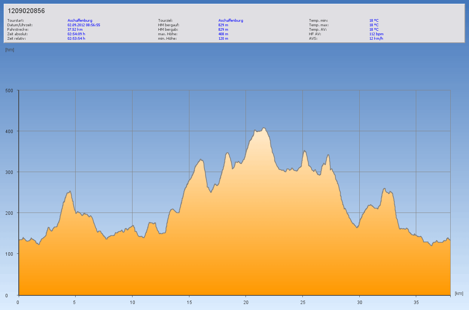Click the HF AV value 112 bpm
Screen dimensions: 469x310
(376, 34)
